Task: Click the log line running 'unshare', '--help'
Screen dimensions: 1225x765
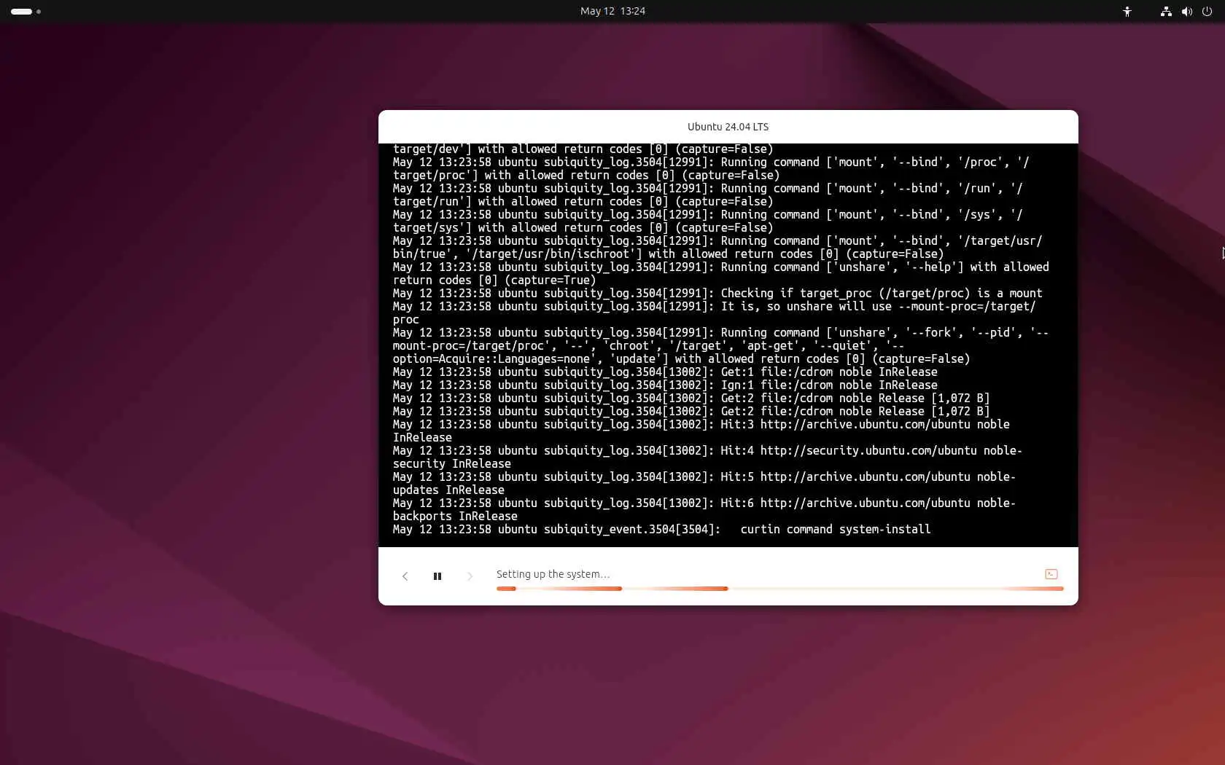Action: point(721,273)
